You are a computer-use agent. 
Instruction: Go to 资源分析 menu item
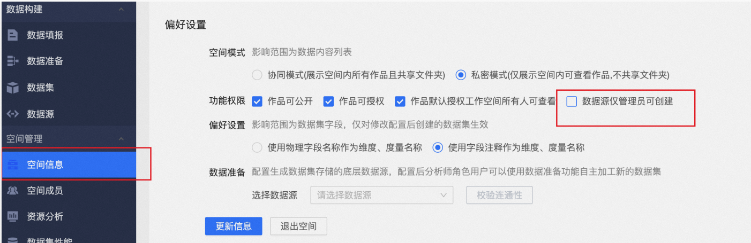[45, 217]
